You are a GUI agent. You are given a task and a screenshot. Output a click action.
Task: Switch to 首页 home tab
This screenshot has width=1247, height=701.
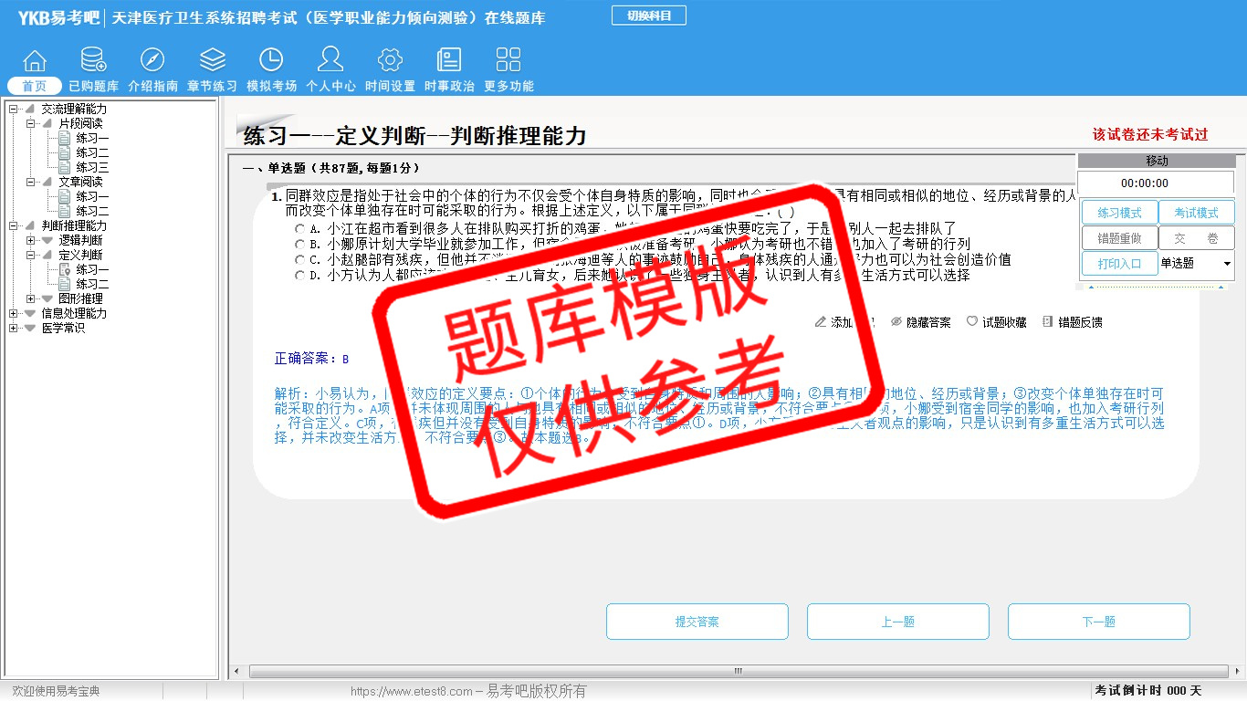point(35,86)
